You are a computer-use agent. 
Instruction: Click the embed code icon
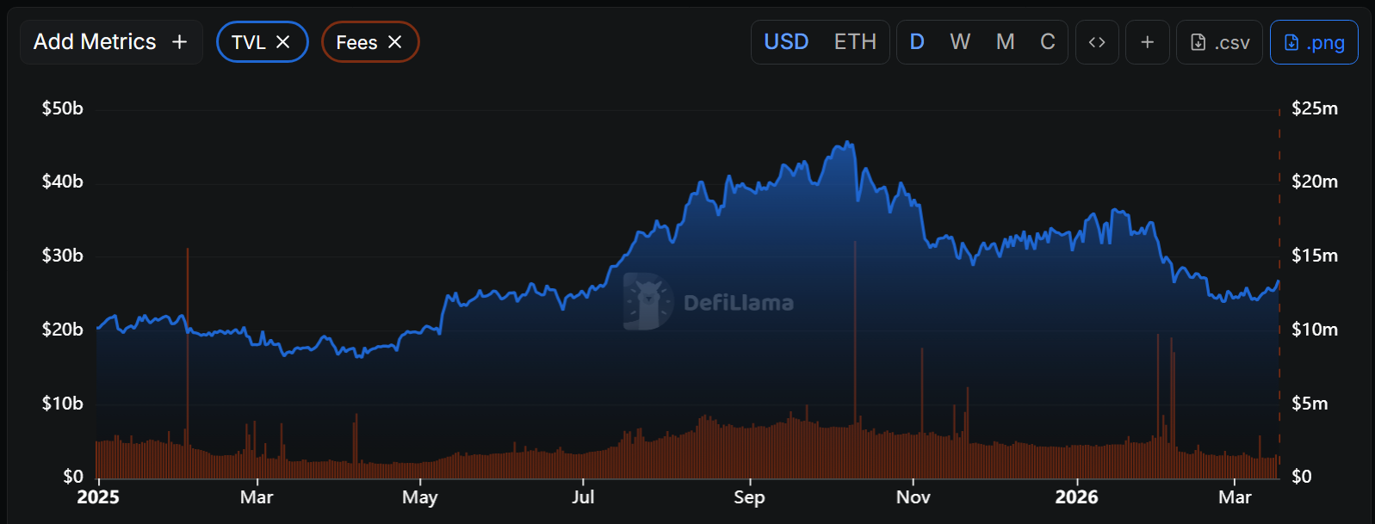(x=1096, y=42)
